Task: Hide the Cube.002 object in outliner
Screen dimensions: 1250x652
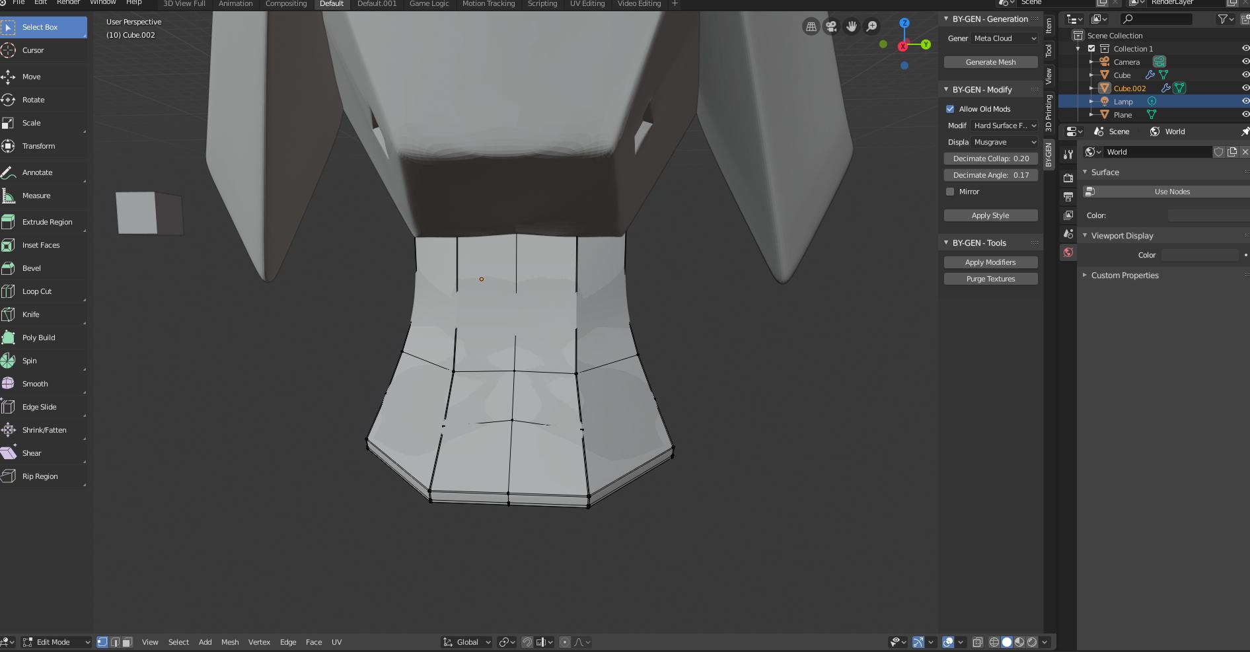Action: coord(1245,89)
